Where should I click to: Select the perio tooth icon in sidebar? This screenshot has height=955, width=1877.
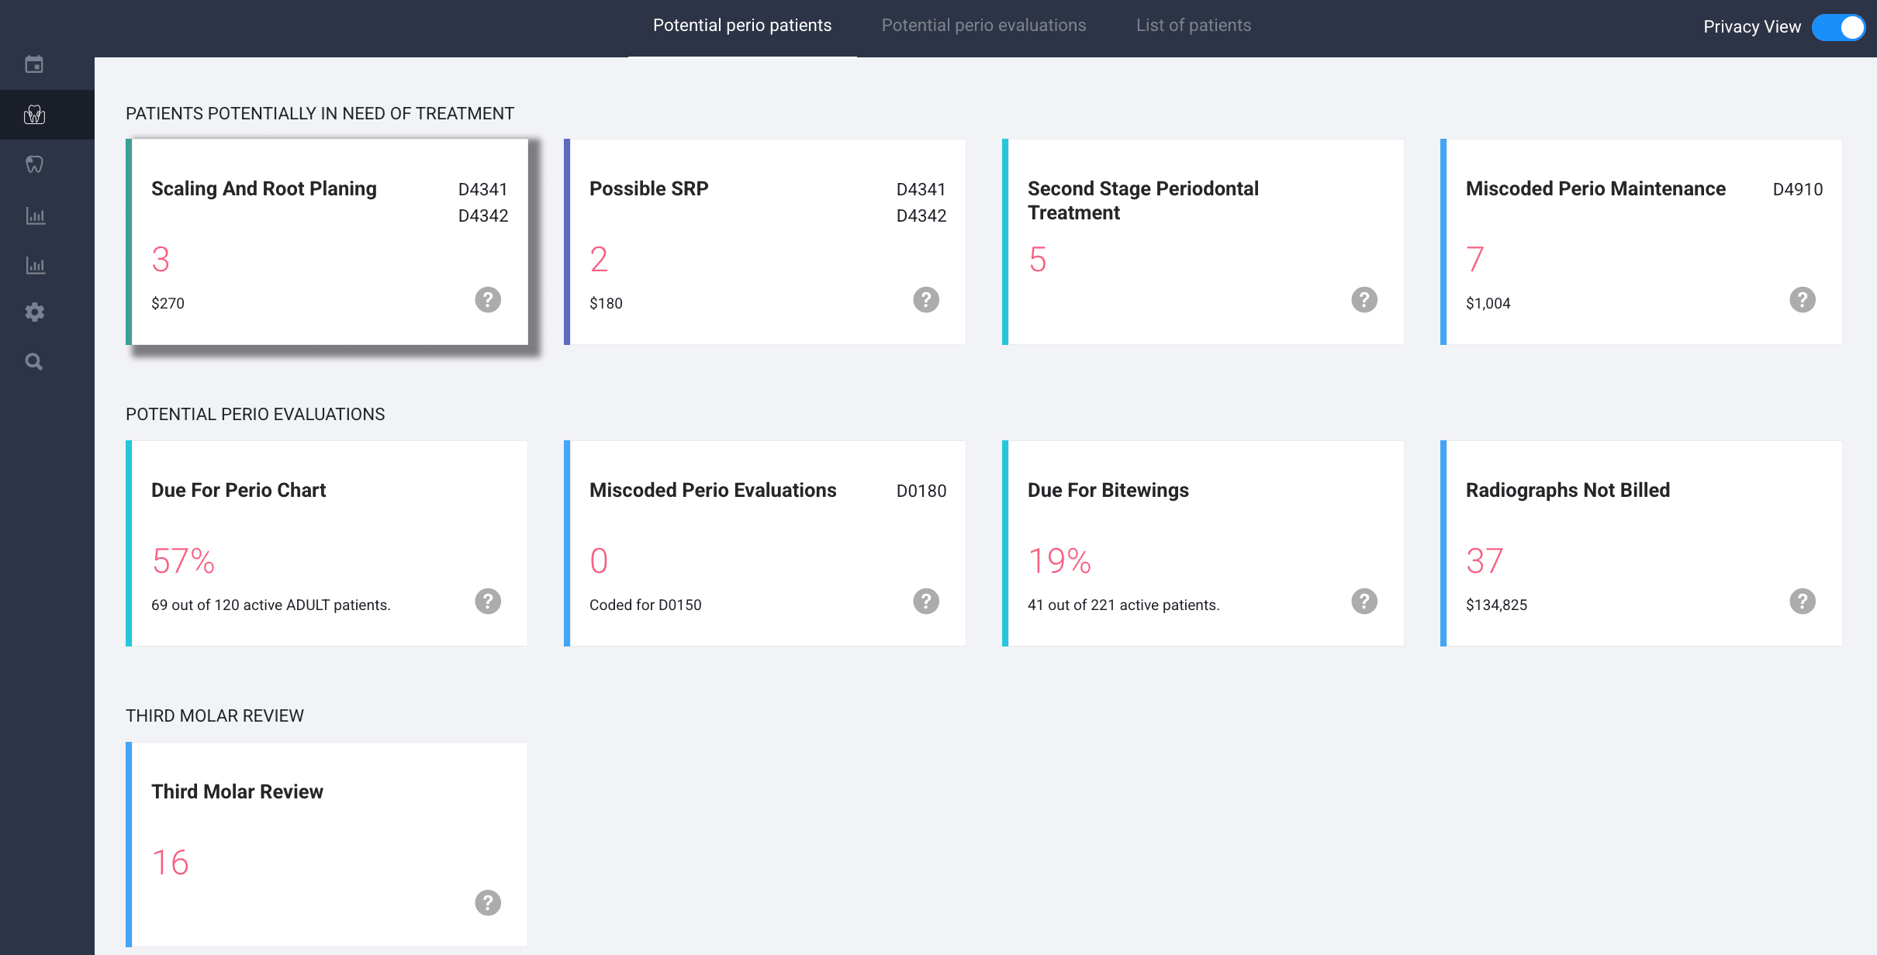pos(34,115)
